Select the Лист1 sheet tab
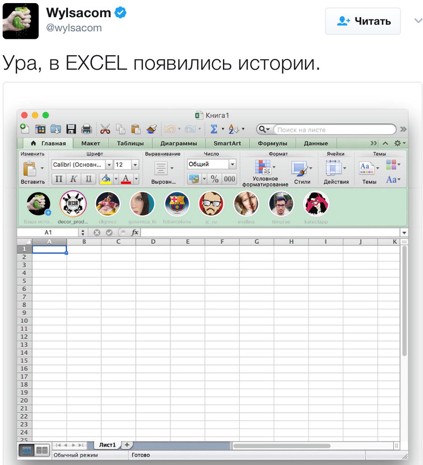This screenshot has width=423, height=465. point(107,445)
